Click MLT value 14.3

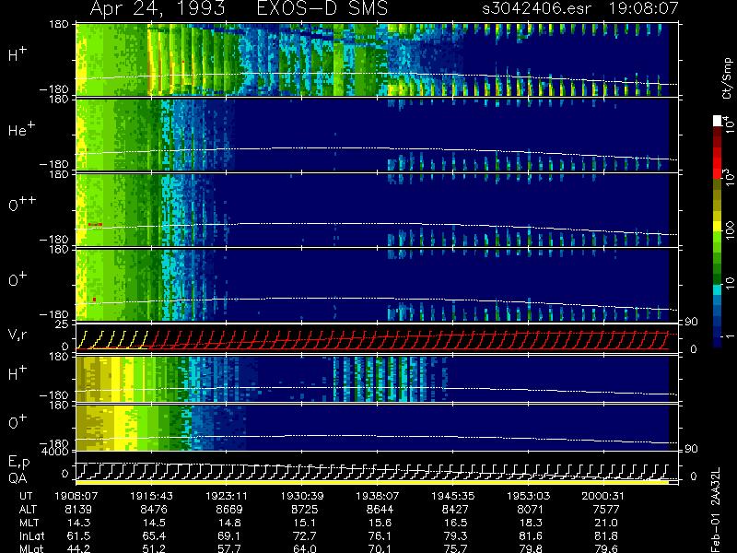click(x=78, y=523)
